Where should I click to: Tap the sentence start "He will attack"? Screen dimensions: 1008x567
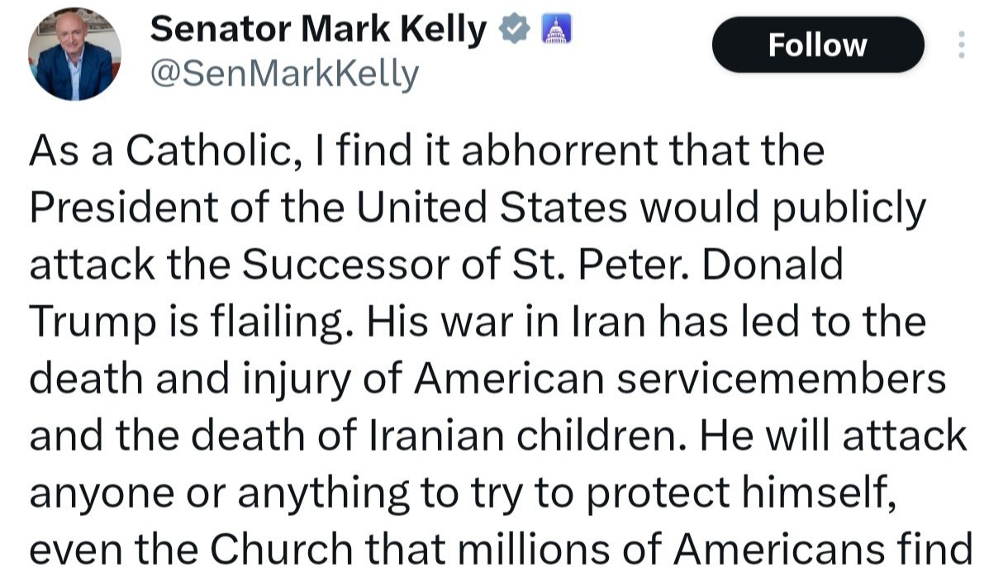pyautogui.click(x=832, y=436)
